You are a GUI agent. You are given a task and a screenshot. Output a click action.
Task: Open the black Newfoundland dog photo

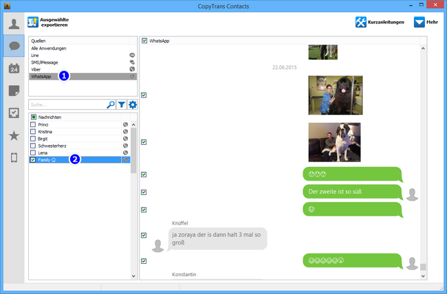tap(334, 94)
